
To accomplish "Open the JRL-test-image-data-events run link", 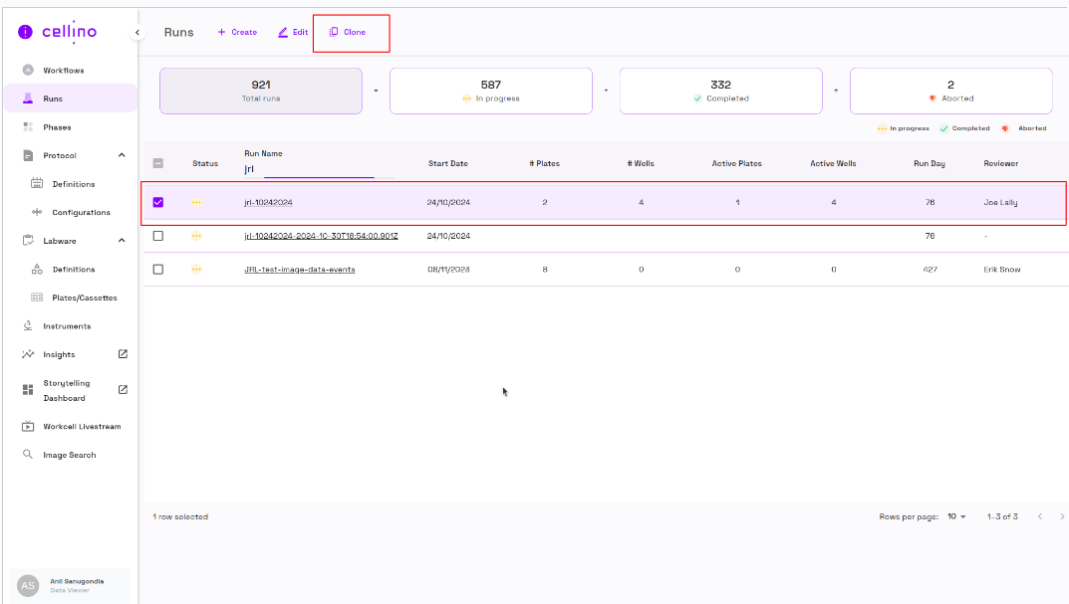I will pos(299,270).
